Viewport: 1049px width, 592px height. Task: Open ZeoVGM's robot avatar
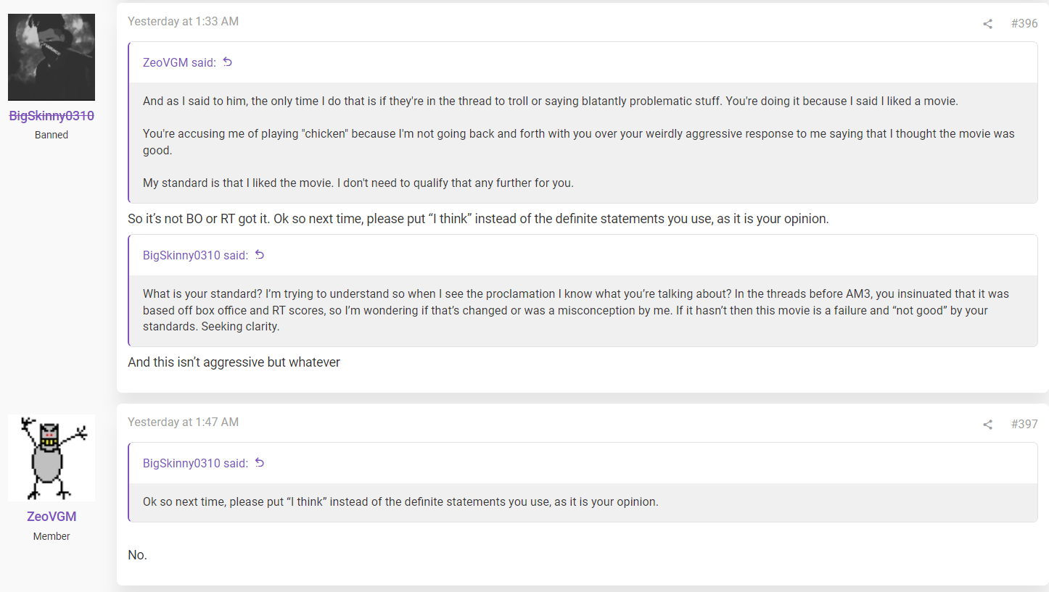(52, 458)
